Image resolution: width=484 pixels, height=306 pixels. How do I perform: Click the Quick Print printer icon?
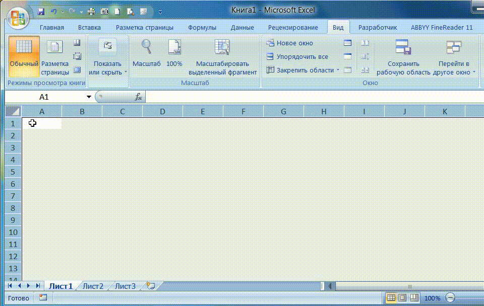click(x=91, y=12)
